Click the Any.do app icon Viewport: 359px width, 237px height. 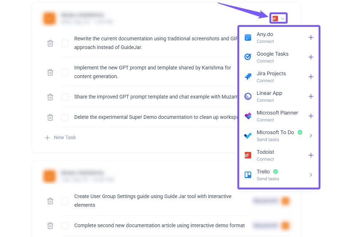pyautogui.click(x=248, y=37)
